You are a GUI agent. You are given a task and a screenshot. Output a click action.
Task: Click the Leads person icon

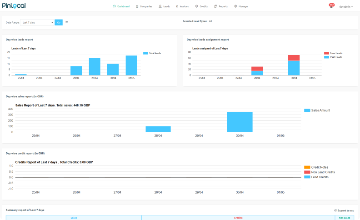[x=160, y=6]
